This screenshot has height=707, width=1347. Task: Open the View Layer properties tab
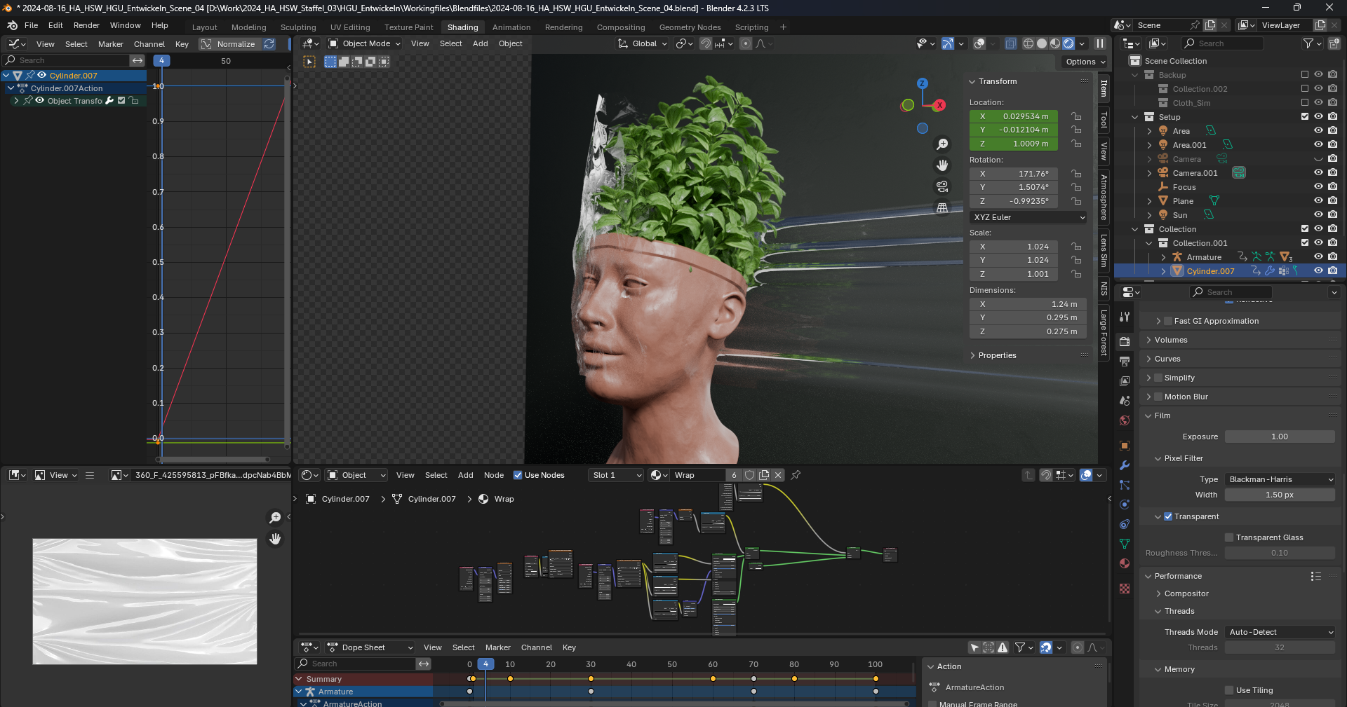(x=1125, y=381)
